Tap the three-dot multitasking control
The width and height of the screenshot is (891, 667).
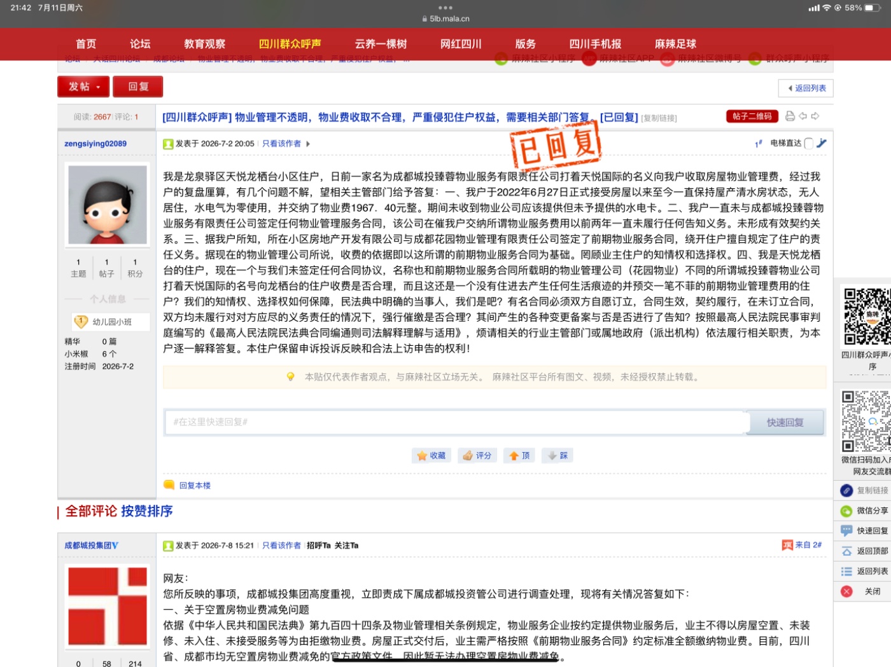point(445,8)
